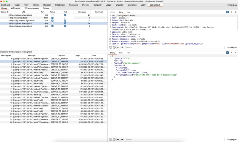Screen dimensions: 238x142
Task: Sort sockets by Comment column header
Action: (99, 12)
